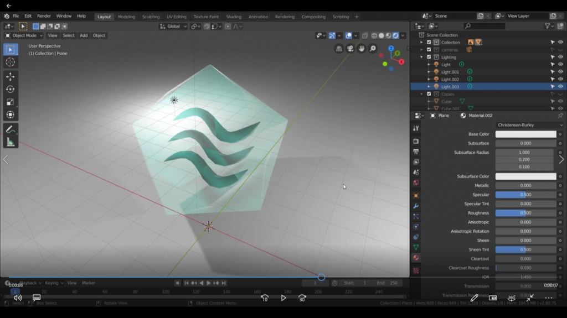
Task: Open the viewport shading options dropdown arrow
Action: pyautogui.click(x=403, y=35)
